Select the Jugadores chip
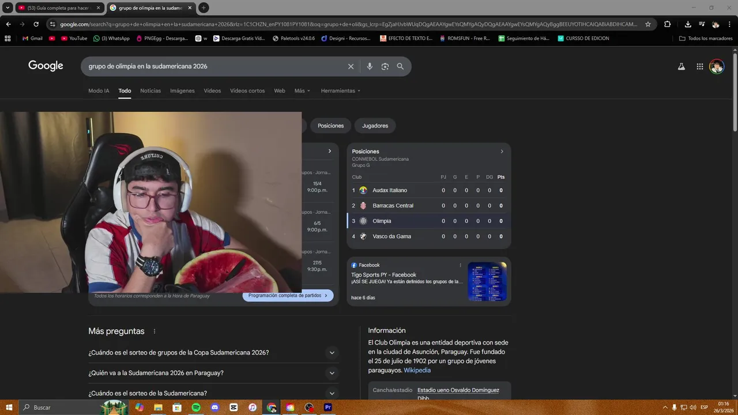 tap(375, 126)
